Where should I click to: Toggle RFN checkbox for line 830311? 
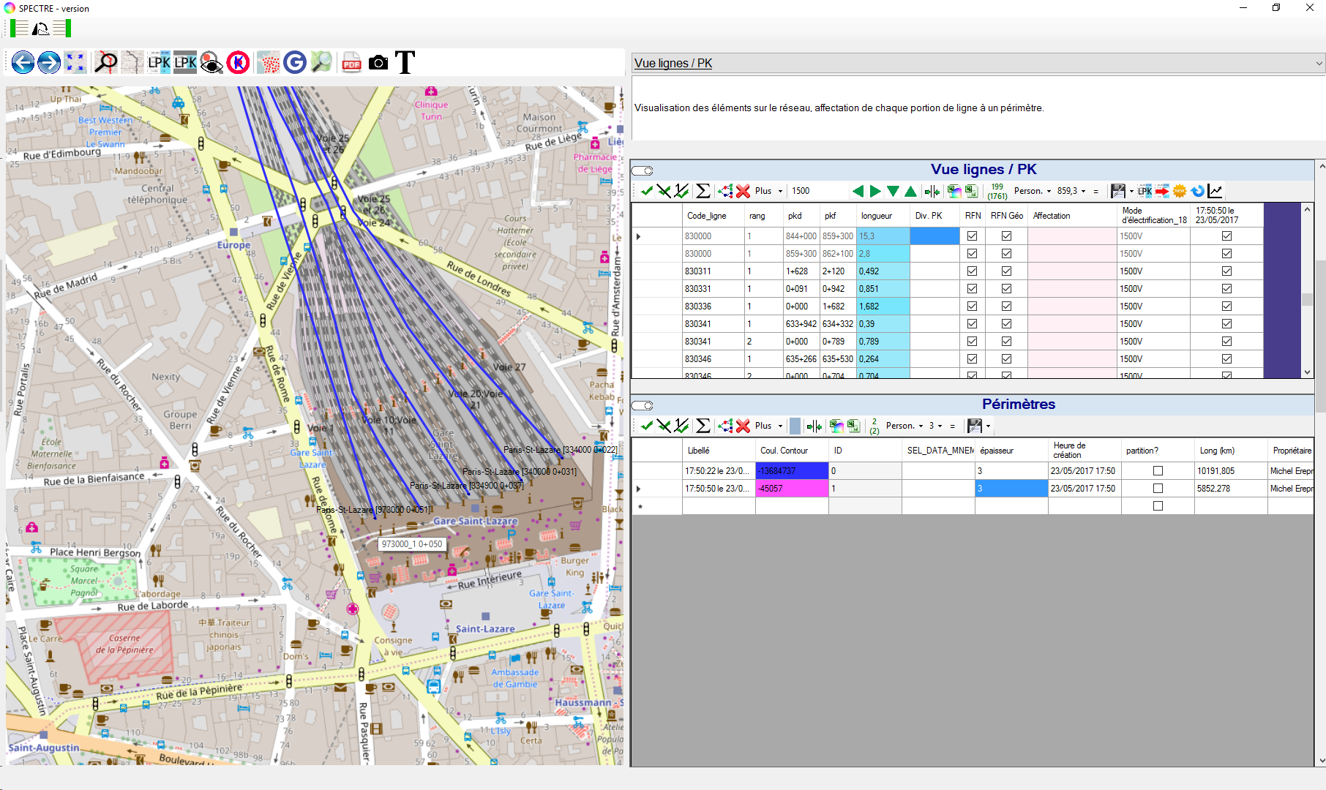pos(972,271)
